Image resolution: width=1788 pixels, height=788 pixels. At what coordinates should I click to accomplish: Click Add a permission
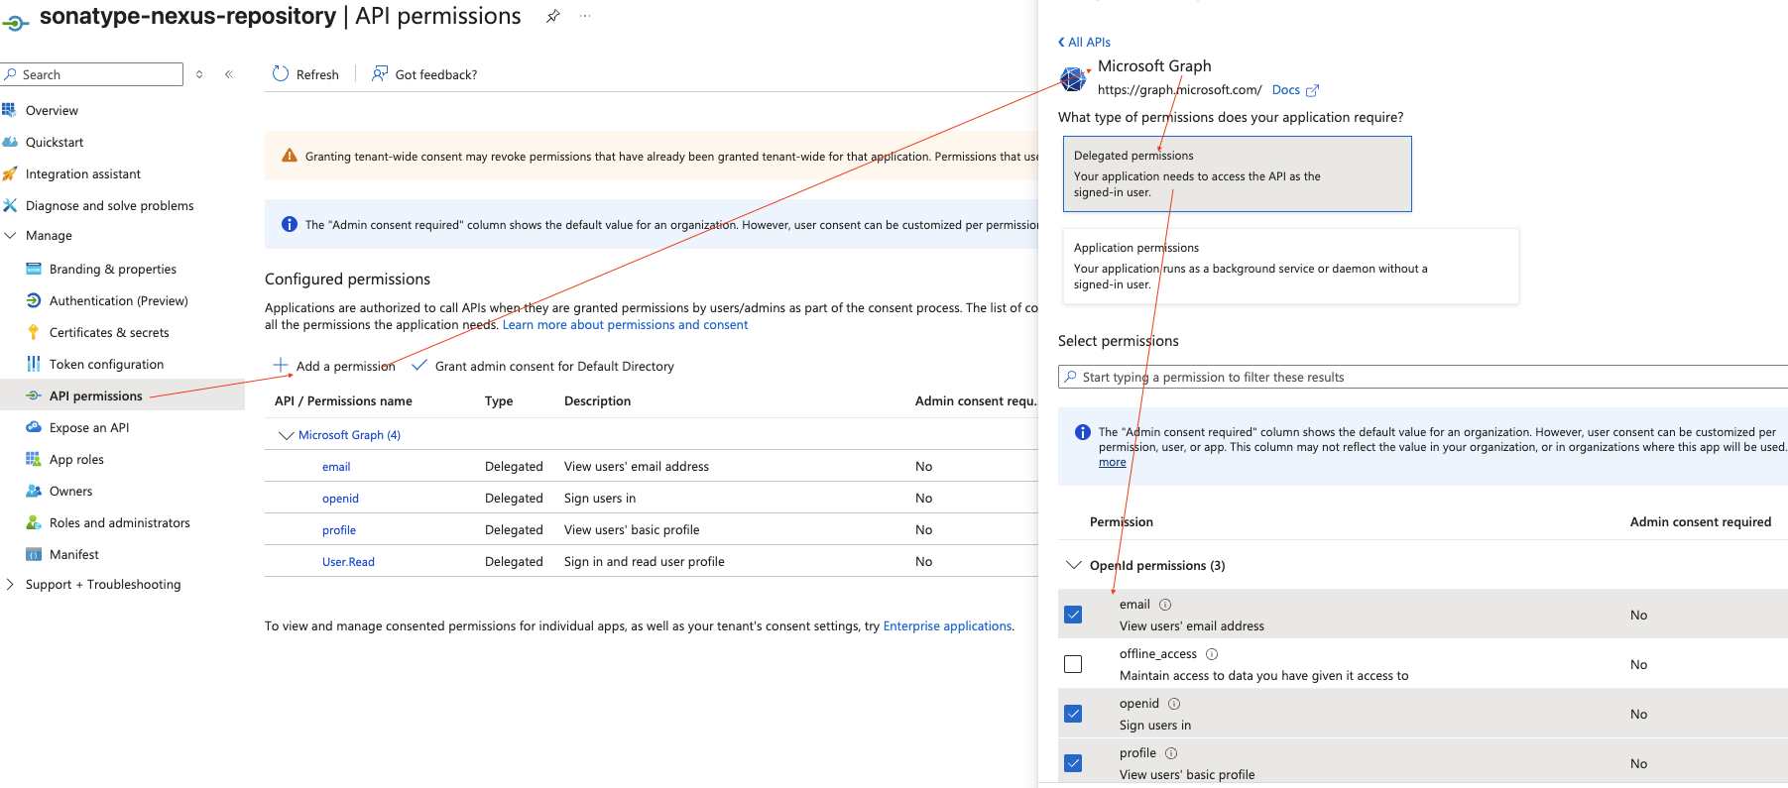(334, 366)
